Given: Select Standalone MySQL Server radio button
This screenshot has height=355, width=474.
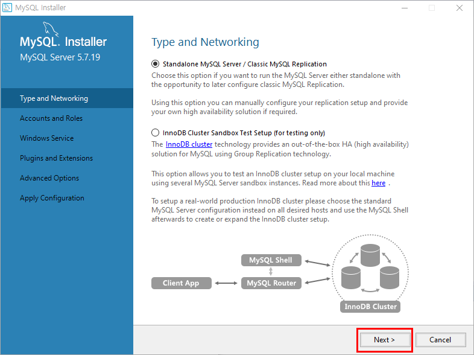Looking at the screenshot, I should point(155,64).
